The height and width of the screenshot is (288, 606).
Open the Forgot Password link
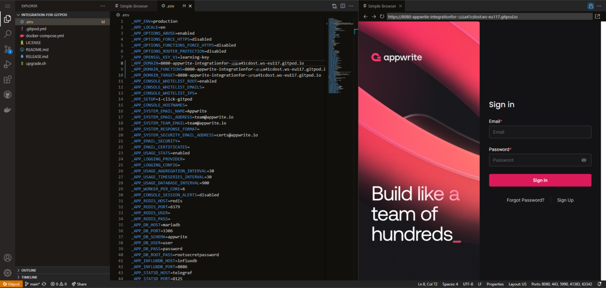coord(525,200)
